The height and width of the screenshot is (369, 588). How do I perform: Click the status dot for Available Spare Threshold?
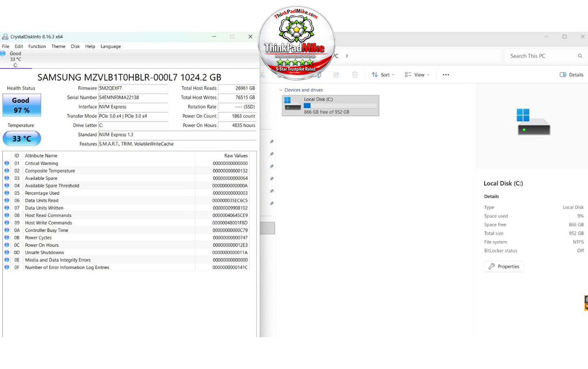pos(7,186)
